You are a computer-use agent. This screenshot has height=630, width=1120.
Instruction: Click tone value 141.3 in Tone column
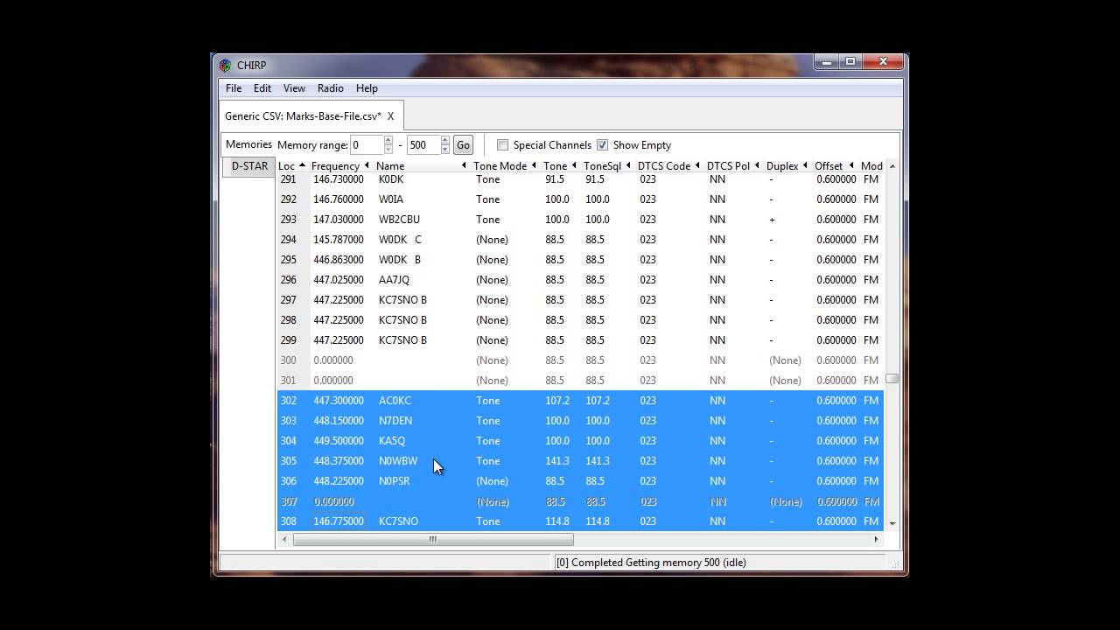click(x=556, y=461)
